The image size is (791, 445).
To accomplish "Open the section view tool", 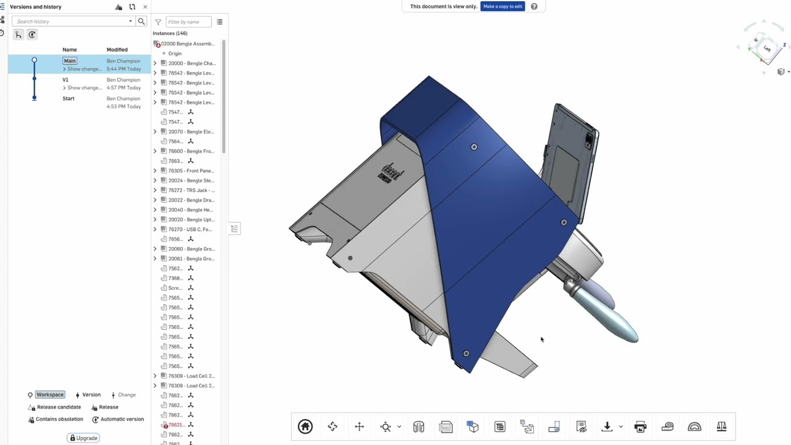I will [x=418, y=426].
